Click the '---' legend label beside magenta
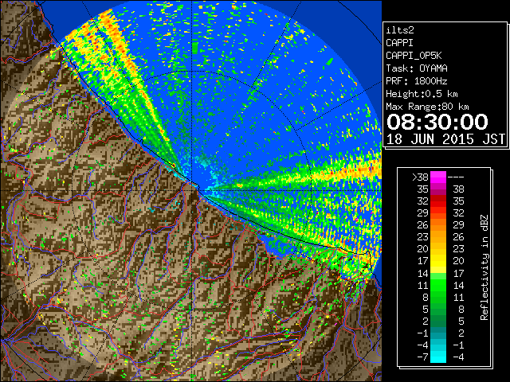Image resolution: width=510 pixels, height=382 pixels. pyautogui.click(x=456, y=177)
